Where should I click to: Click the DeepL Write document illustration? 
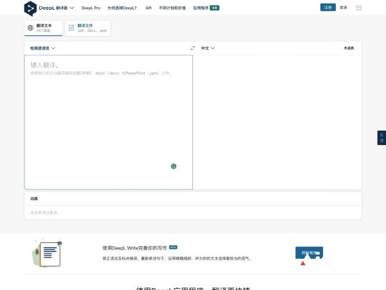tap(47, 253)
